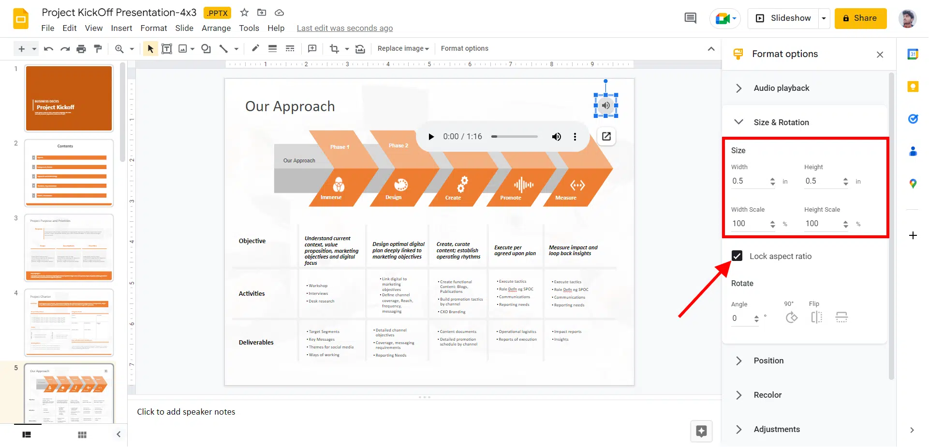Open the Insert menu
This screenshot has width=929, height=447.
coord(121,28)
